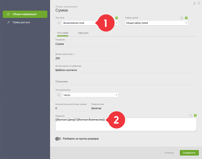Click into the Описание field
The height and width of the screenshot is (159, 202).
pos(126,82)
